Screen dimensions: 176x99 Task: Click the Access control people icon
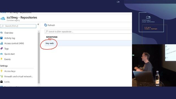pyautogui.click(x=1, y=43)
